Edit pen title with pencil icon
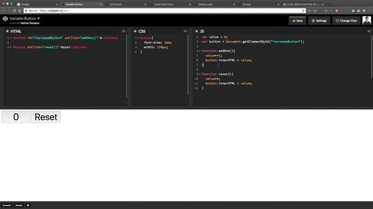This screenshot has height=209, width=373. tap(38, 18)
